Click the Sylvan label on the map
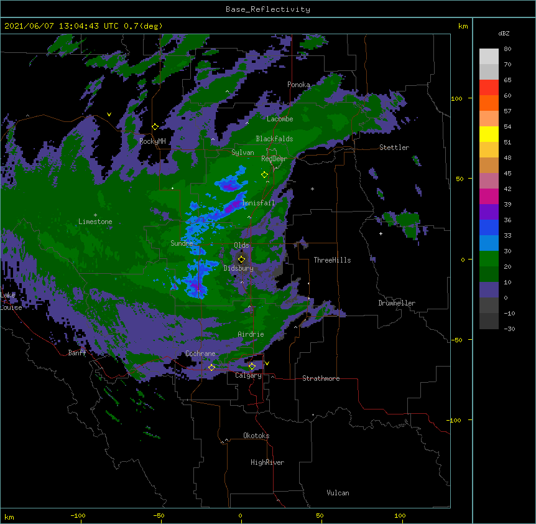This screenshot has width=536, height=524. 243,152
